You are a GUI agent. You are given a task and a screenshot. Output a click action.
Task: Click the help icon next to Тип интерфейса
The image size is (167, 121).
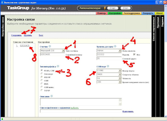tap(58, 66)
